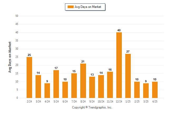Click the orange legend swatch

click(71, 7)
